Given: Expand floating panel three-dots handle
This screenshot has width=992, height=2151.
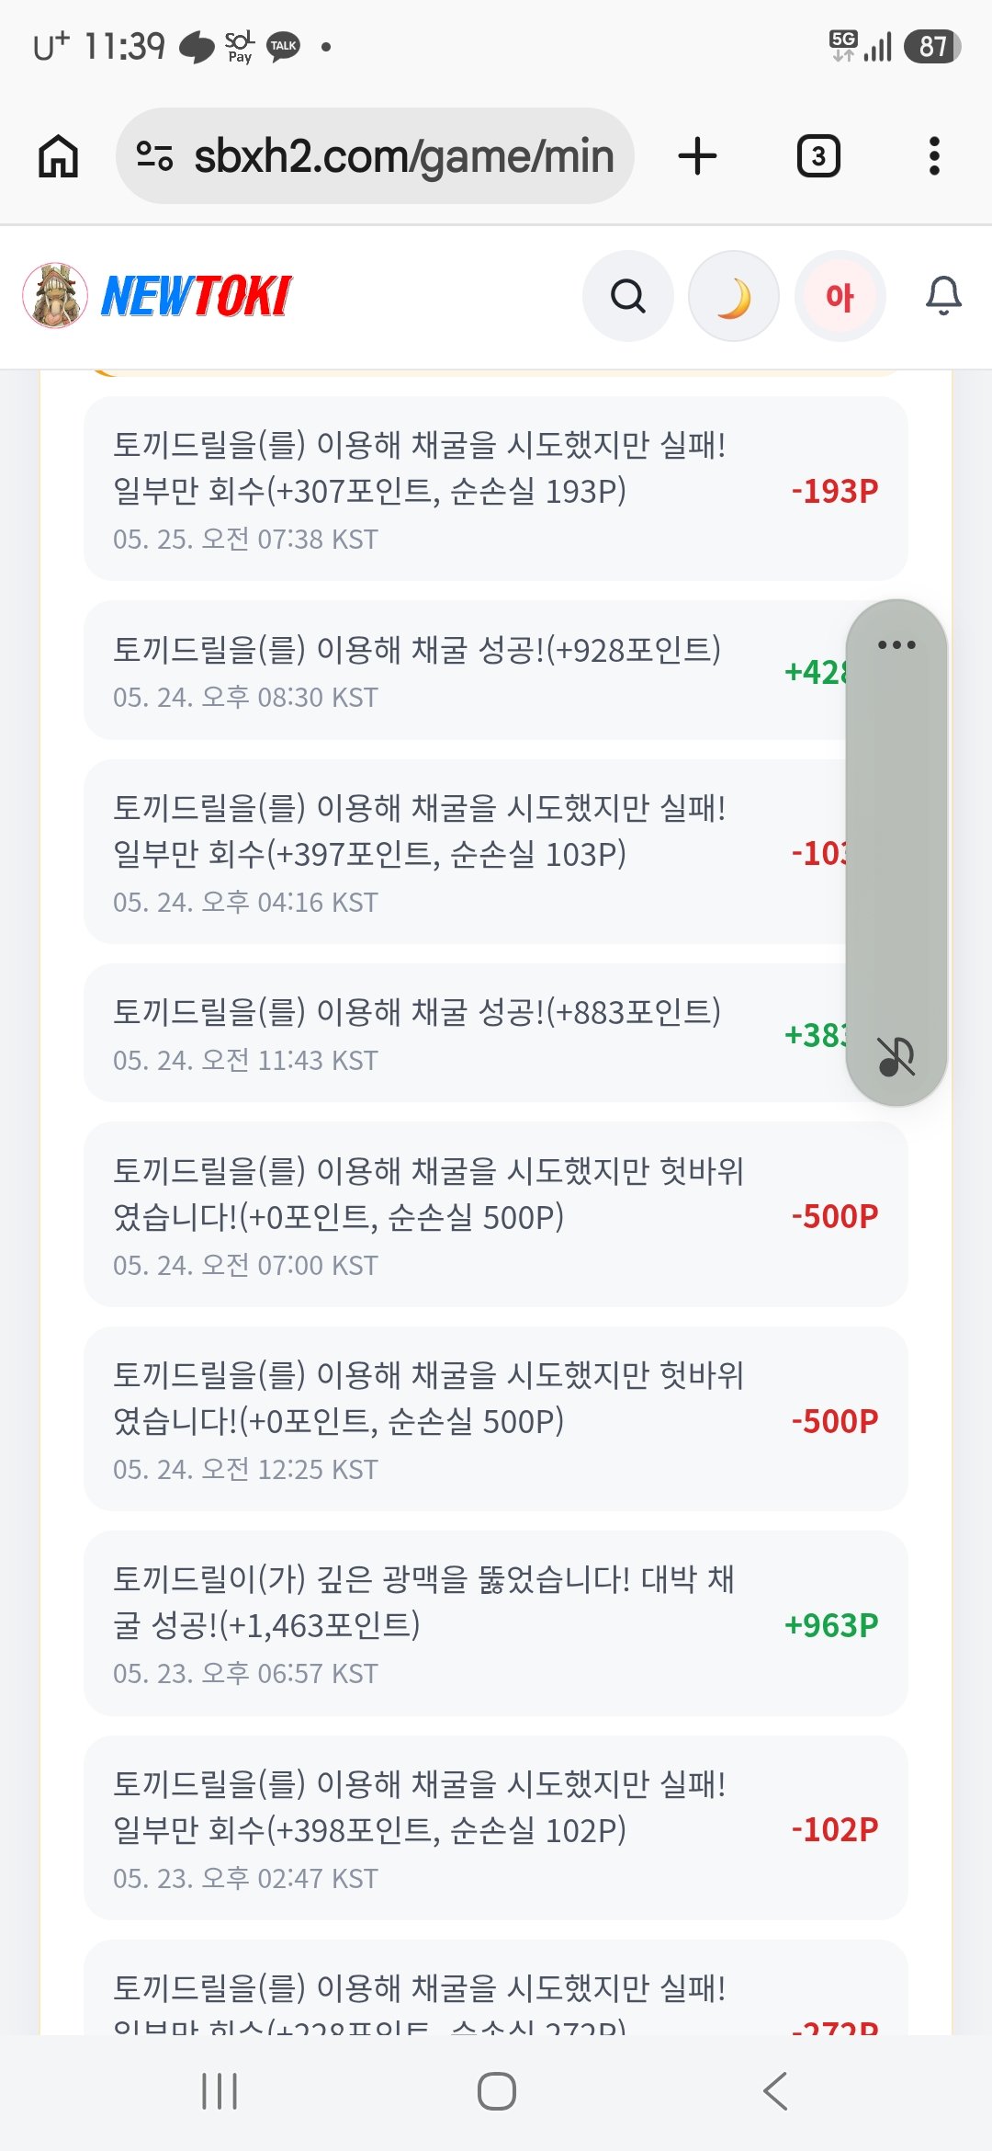Looking at the screenshot, I should 896,644.
